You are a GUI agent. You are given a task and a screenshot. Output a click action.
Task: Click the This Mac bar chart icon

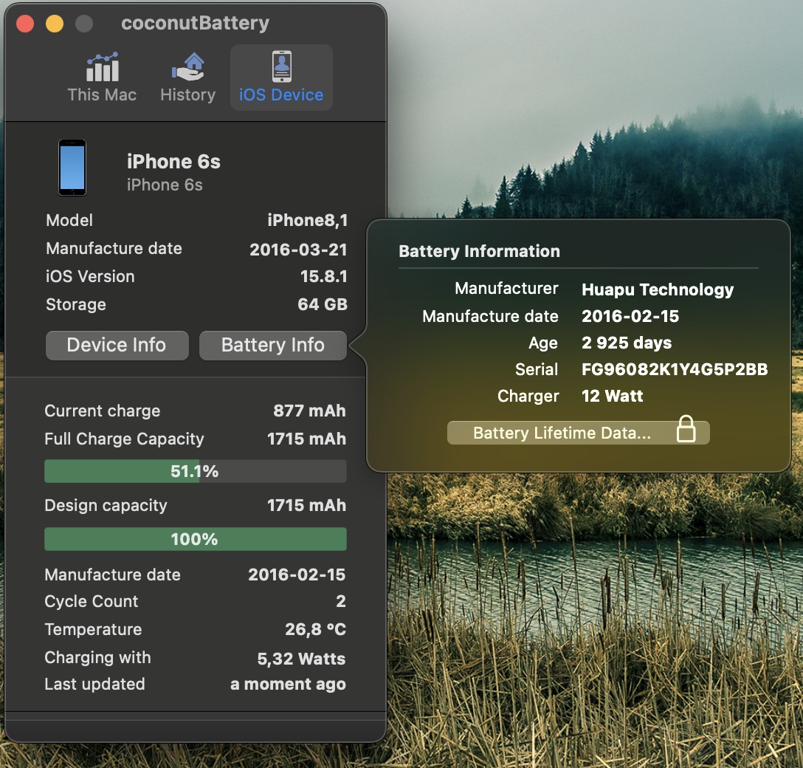click(x=103, y=66)
